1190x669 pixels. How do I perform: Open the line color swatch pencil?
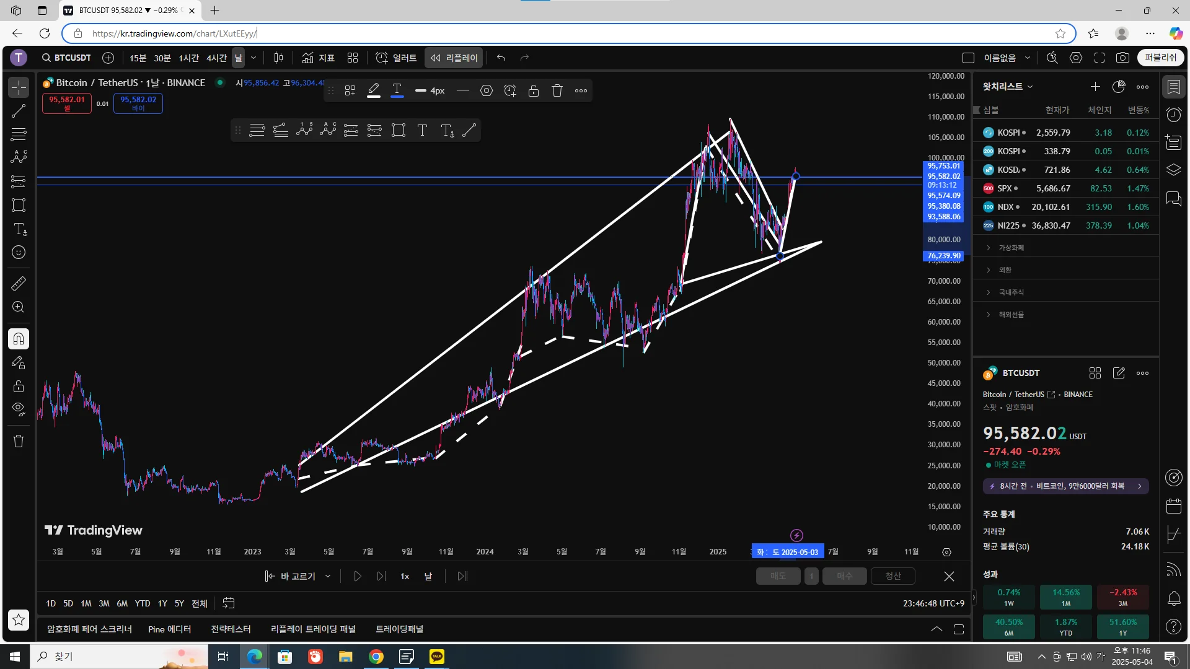pyautogui.click(x=373, y=90)
